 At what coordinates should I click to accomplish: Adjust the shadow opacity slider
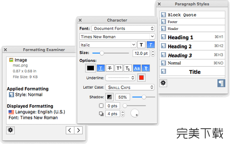point(144,97)
